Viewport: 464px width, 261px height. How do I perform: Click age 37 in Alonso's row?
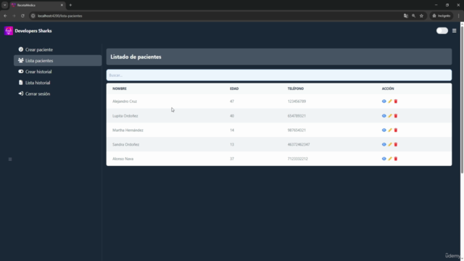[232, 159]
